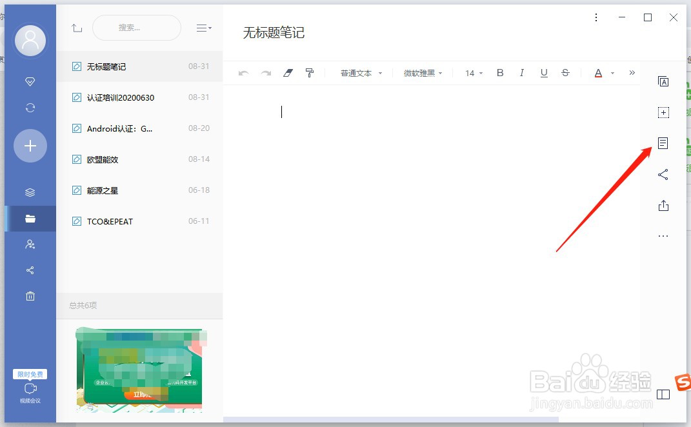
Task: Toggle underline formatting
Action: [544, 73]
